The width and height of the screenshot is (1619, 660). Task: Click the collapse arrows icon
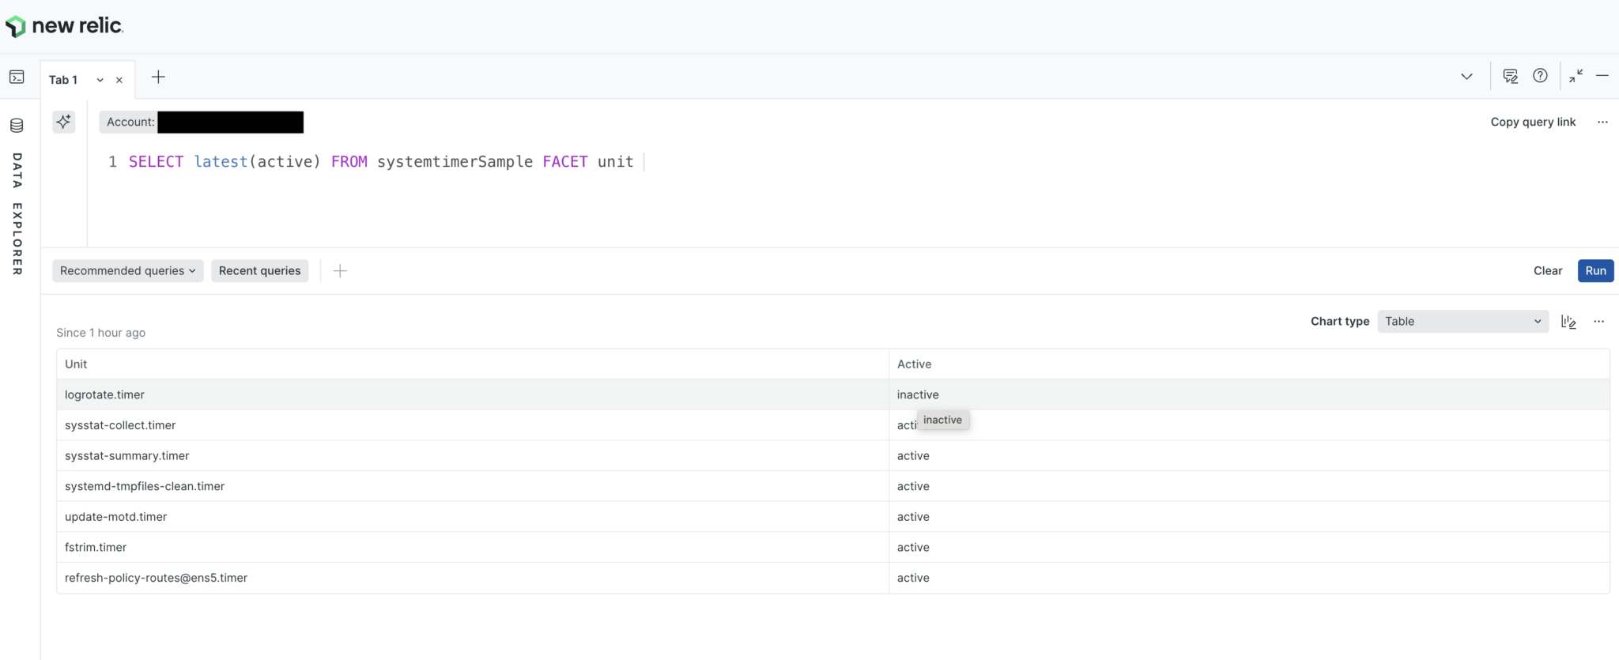(x=1576, y=76)
